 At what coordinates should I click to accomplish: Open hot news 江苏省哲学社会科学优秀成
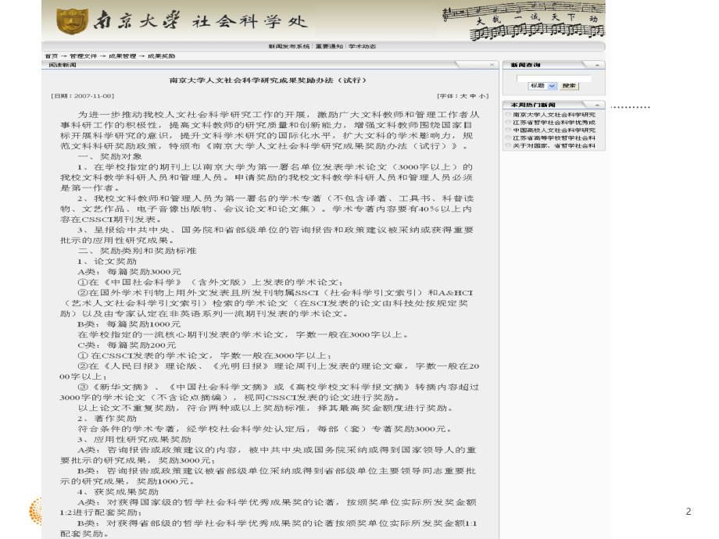click(x=554, y=123)
